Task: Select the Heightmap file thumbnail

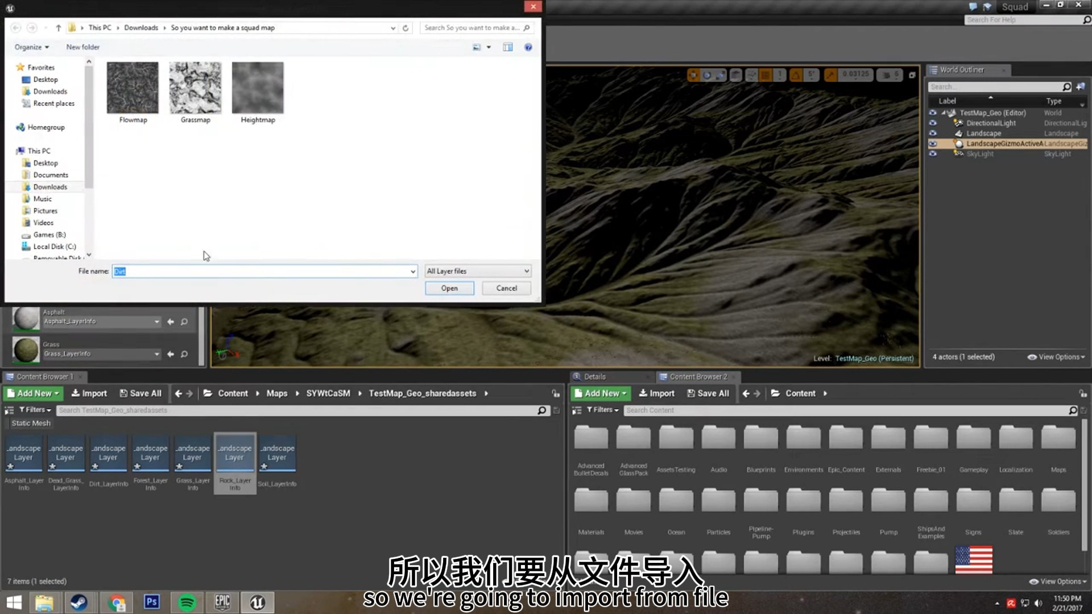Action: pos(258,88)
